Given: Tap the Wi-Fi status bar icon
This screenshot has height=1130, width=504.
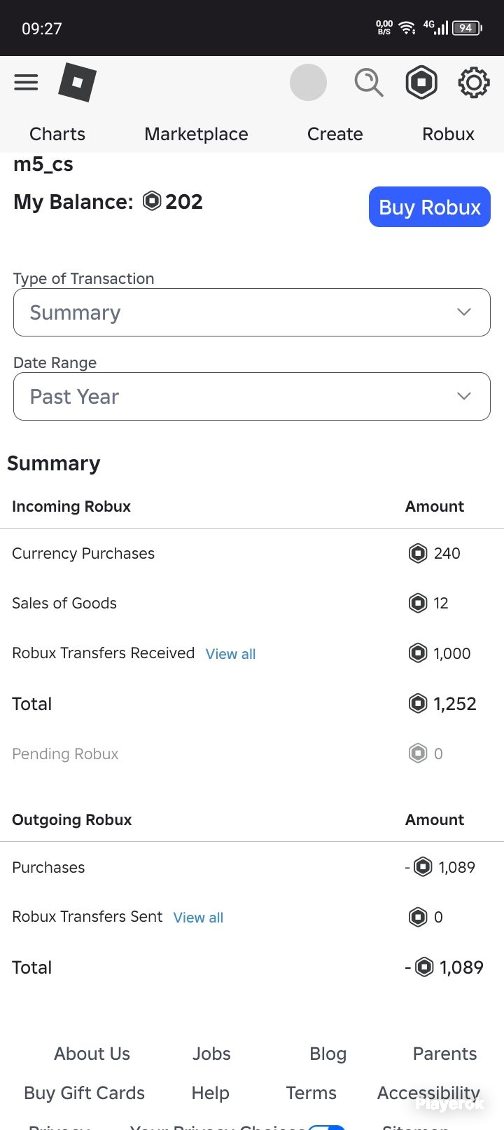Looking at the screenshot, I should click(407, 28).
